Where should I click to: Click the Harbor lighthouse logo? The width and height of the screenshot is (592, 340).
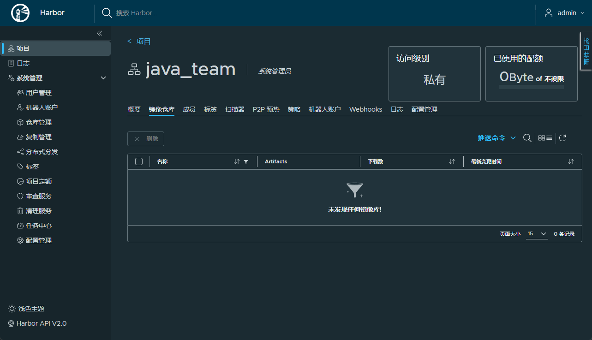(20, 13)
